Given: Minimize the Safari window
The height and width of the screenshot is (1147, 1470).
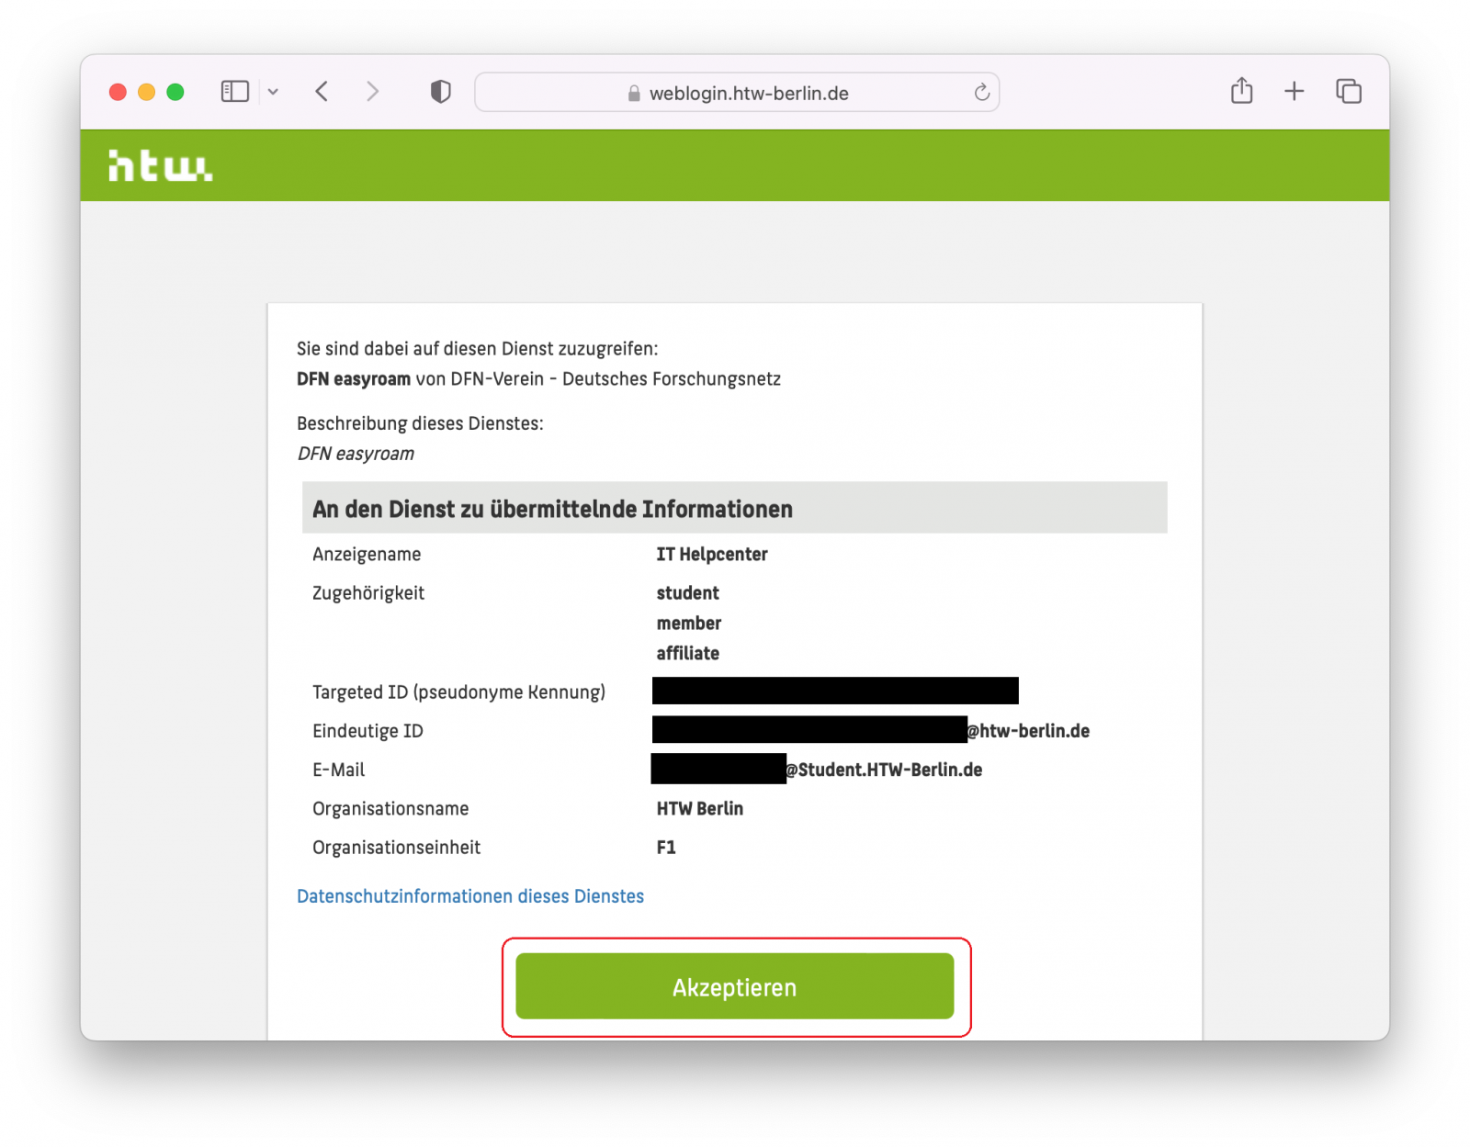Looking at the screenshot, I should click(x=146, y=92).
